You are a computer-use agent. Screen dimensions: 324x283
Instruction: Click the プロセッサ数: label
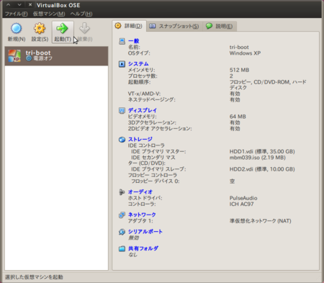pyautogui.click(x=143, y=76)
